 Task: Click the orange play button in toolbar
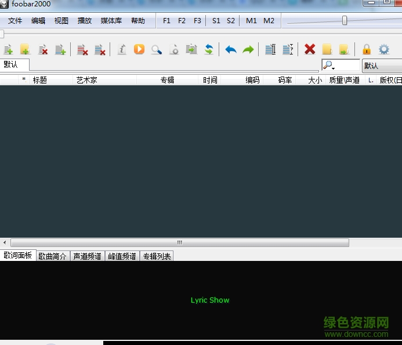[x=139, y=49]
